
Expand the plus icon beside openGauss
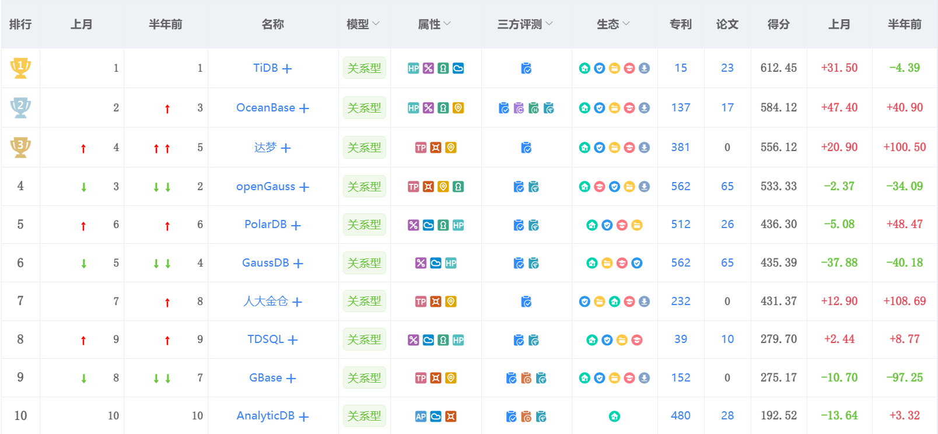click(x=304, y=187)
